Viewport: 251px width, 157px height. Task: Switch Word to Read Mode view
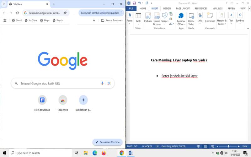[199, 146]
